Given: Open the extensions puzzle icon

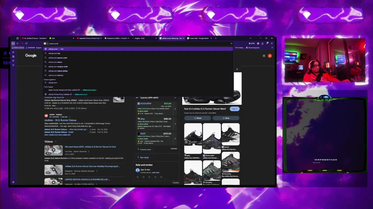Looking at the screenshot, I should point(263,44).
